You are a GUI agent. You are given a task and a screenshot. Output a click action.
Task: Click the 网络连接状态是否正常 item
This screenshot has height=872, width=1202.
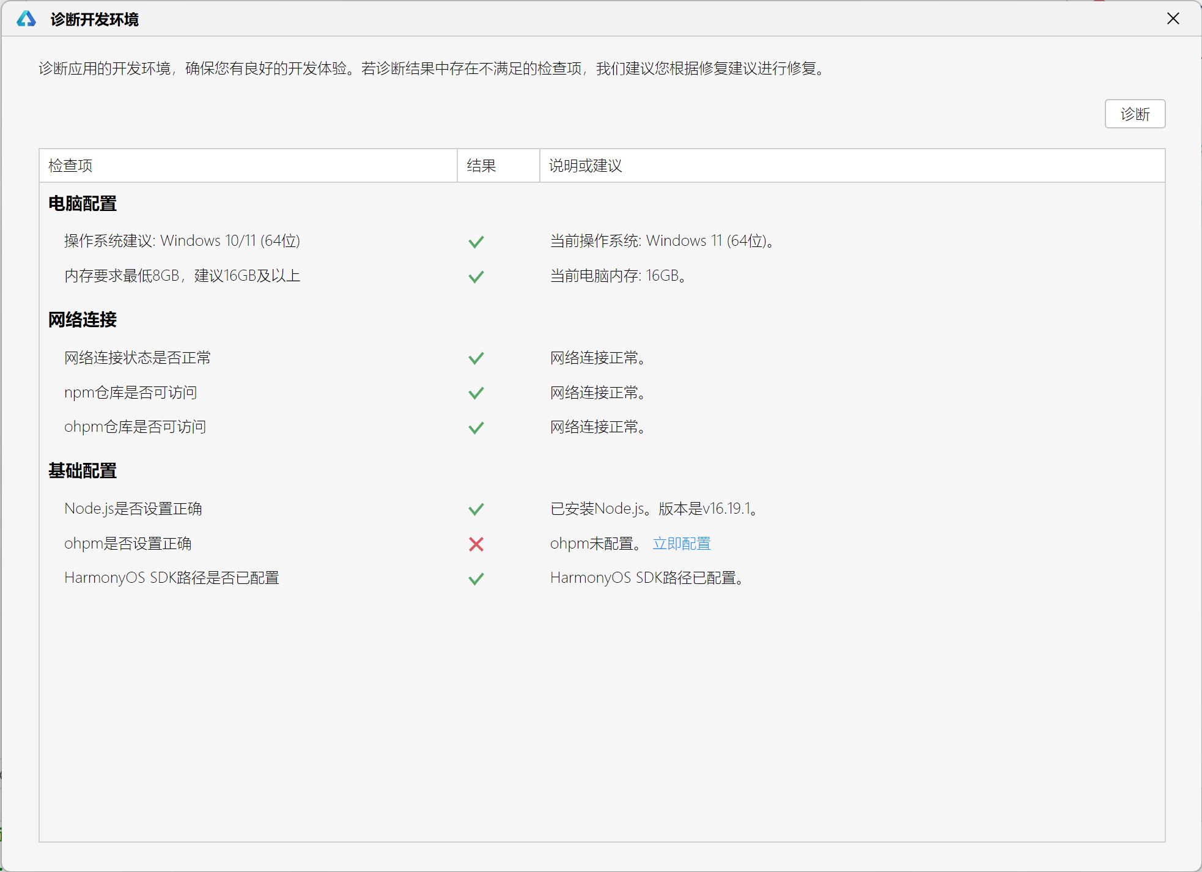pos(138,358)
